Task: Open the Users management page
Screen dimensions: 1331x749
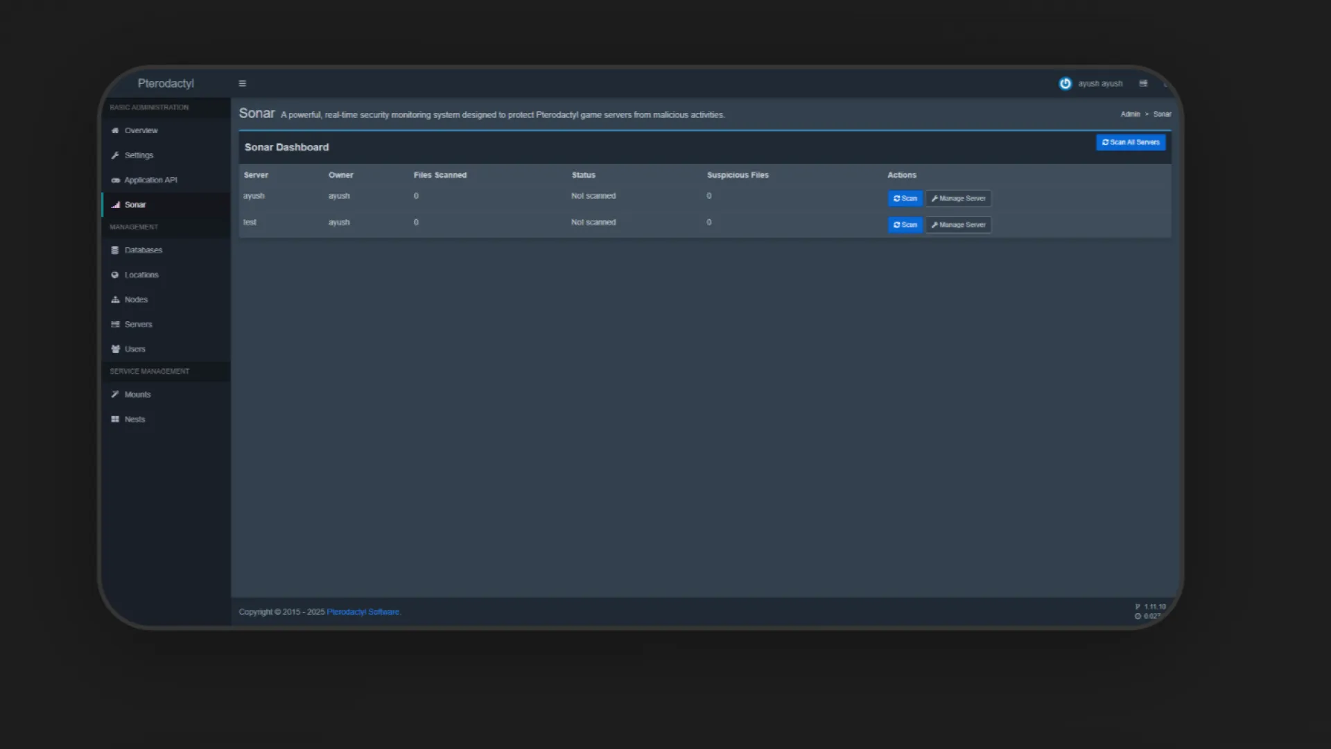Action: [x=134, y=349]
